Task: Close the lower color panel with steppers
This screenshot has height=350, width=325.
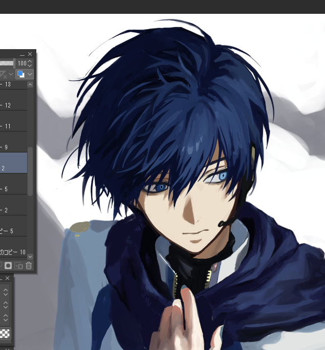Action: [x=7, y=278]
